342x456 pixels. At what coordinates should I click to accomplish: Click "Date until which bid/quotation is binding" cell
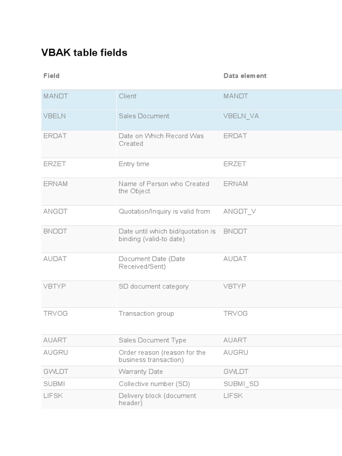click(167, 235)
